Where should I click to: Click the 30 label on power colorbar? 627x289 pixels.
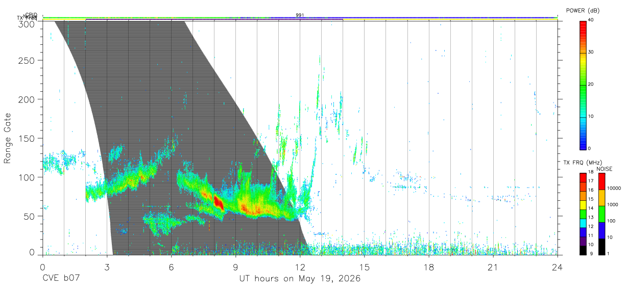tap(592, 52)
